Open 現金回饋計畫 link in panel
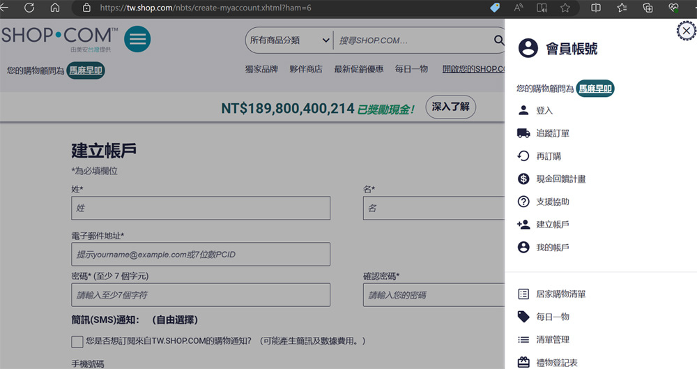Viewport: 697px width, 369px height. [561, 179]
